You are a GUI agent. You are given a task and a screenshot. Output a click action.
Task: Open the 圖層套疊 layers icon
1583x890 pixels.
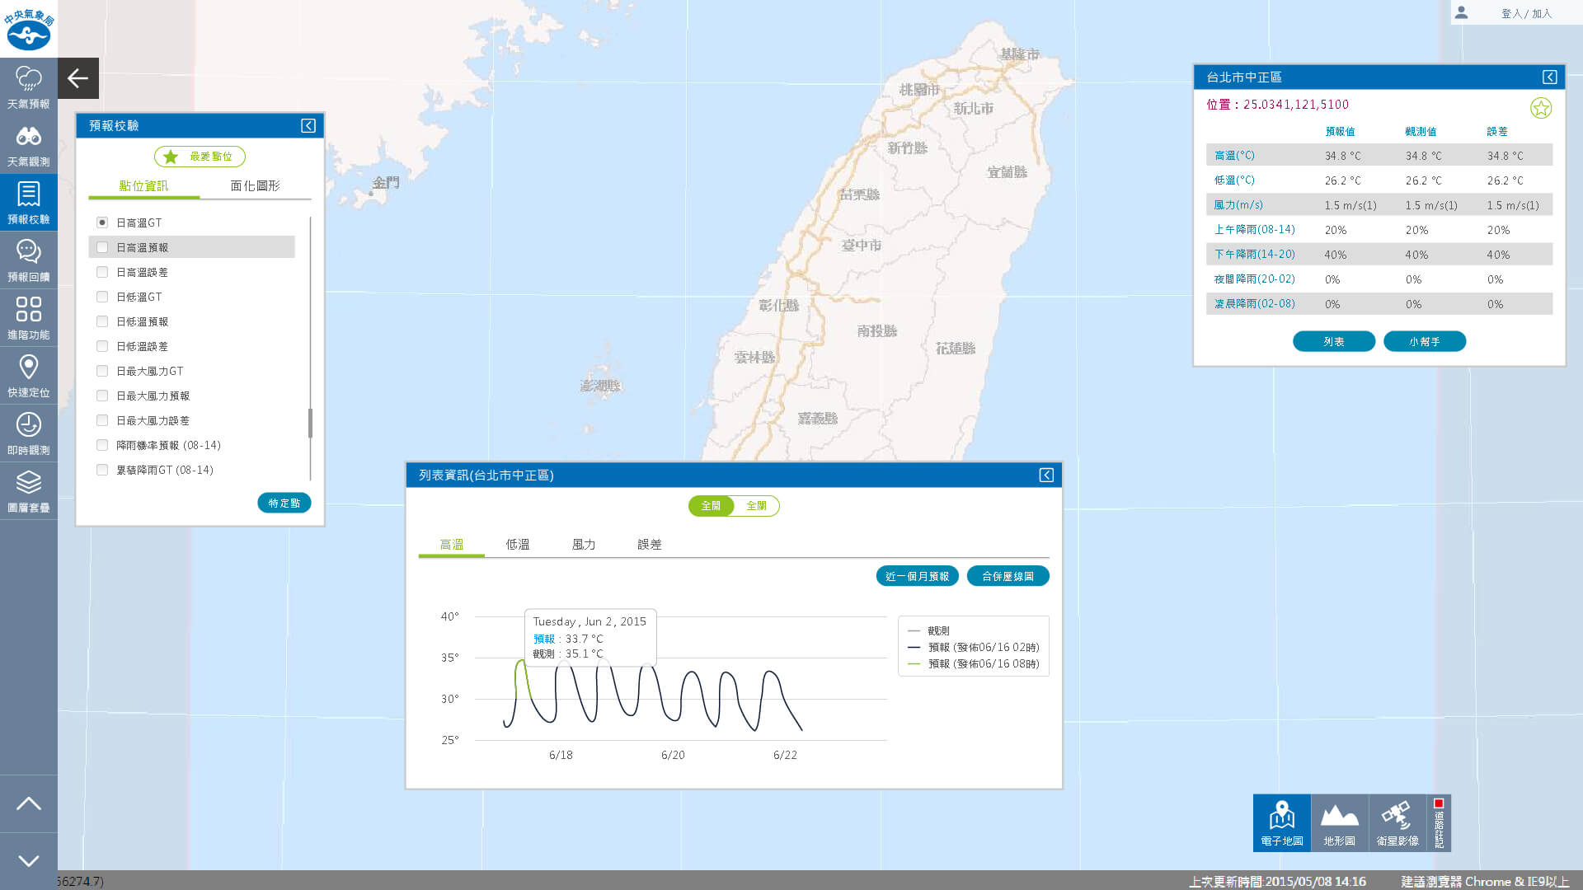[x=29, y=490]
